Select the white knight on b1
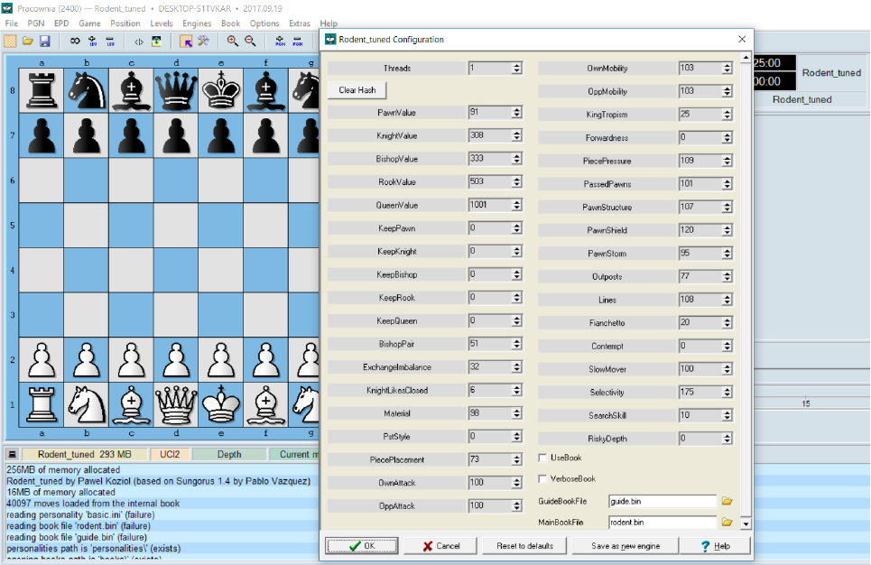The height and width of the screenshot is (565, 871). pos(87,404)
